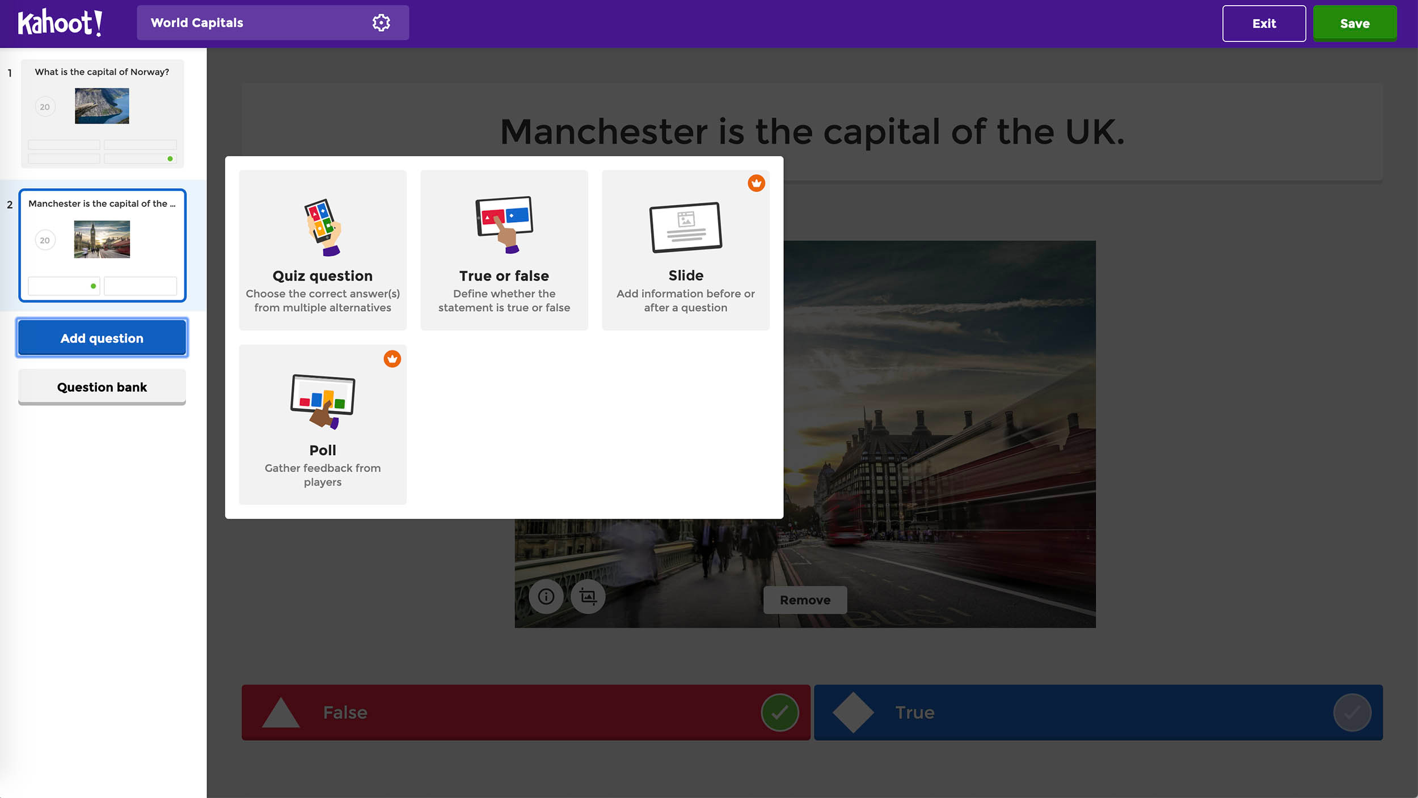Click the Kahoot logo icon
This screenshot has height=798, width=1418.
(x=60, y=22)
